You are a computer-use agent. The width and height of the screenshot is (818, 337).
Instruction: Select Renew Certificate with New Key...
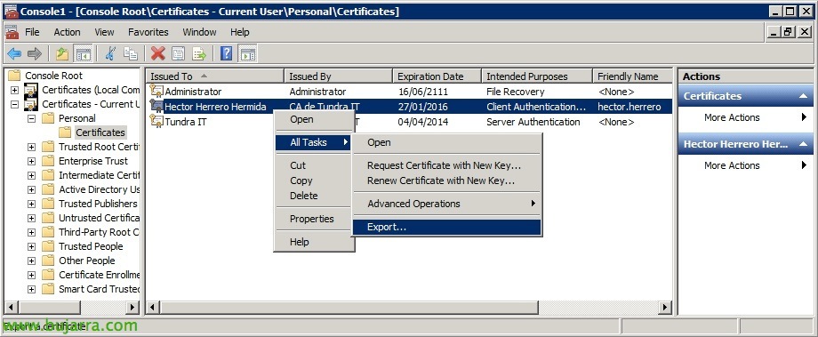point(447,181)
